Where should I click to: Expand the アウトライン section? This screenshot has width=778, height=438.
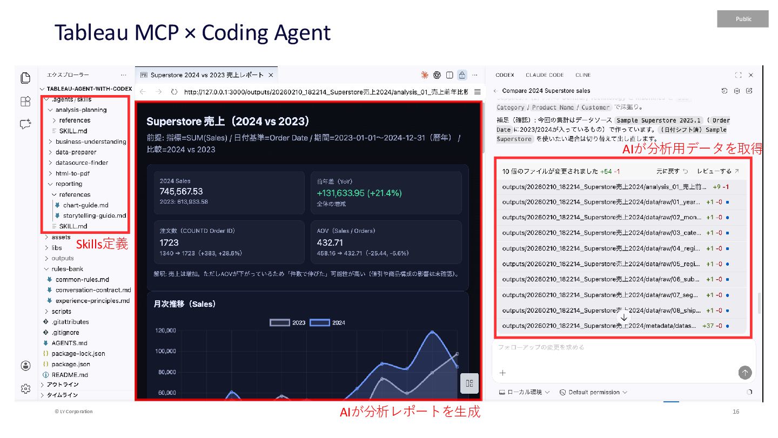(59, 385)
